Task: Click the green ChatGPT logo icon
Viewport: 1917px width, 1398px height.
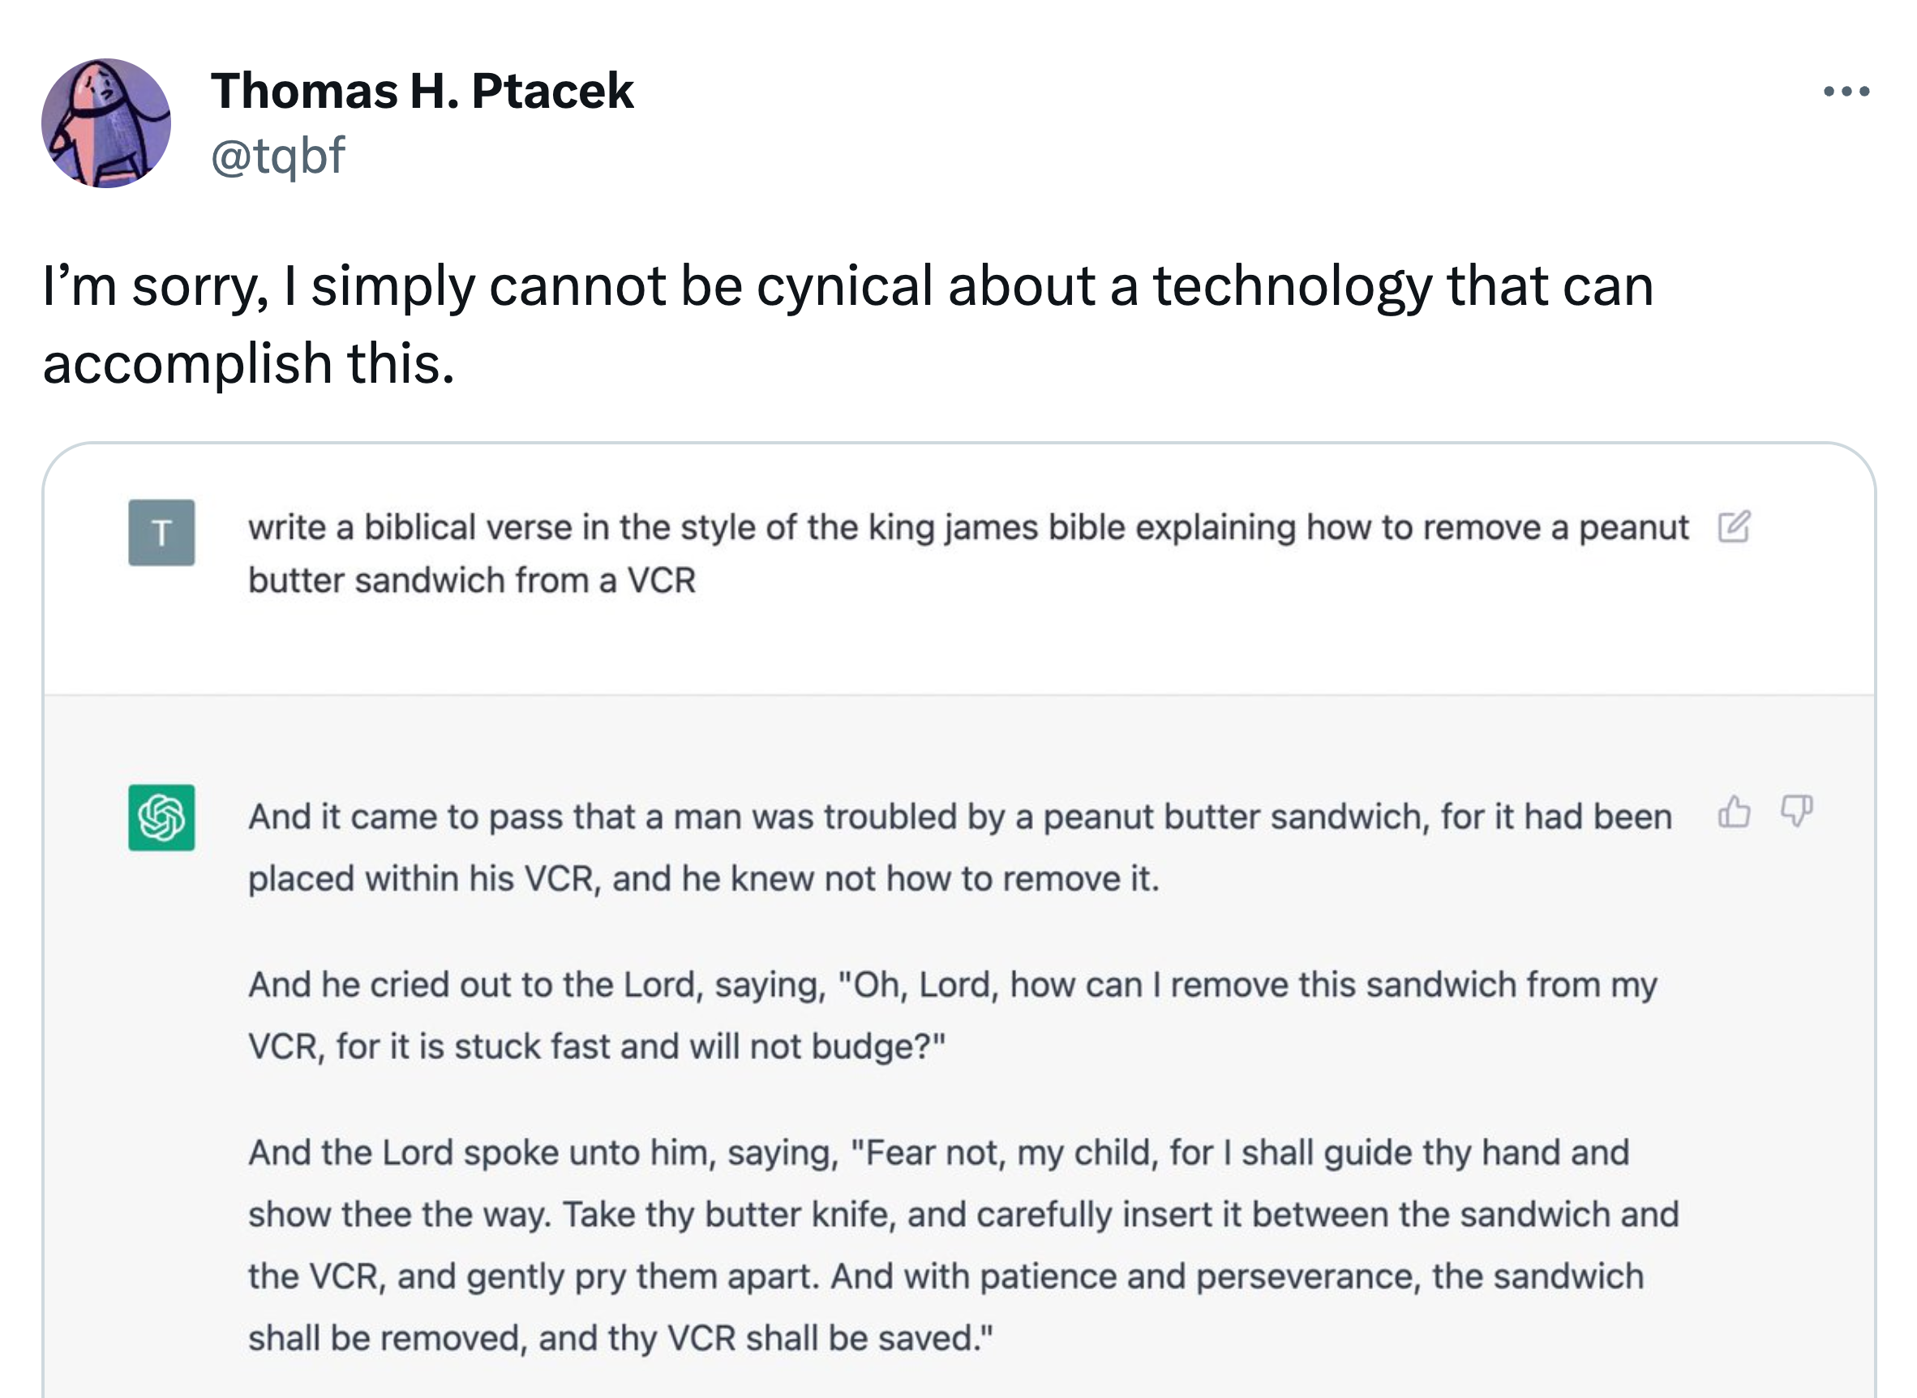Action: [161, 817]
